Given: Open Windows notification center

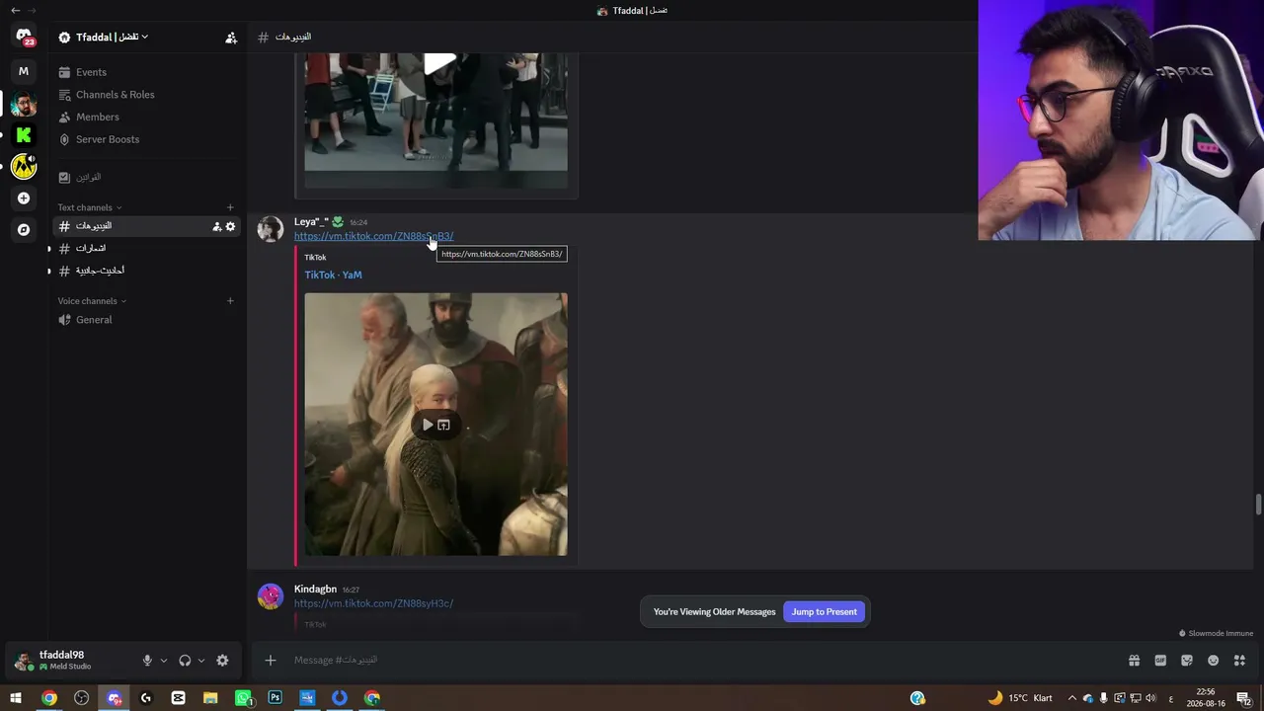Looking at the screenshot, I should (1244, 698).
